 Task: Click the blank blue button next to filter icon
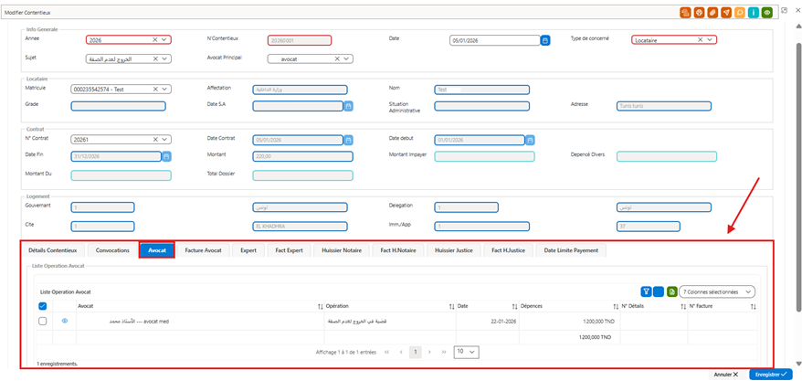pos(659,291)
